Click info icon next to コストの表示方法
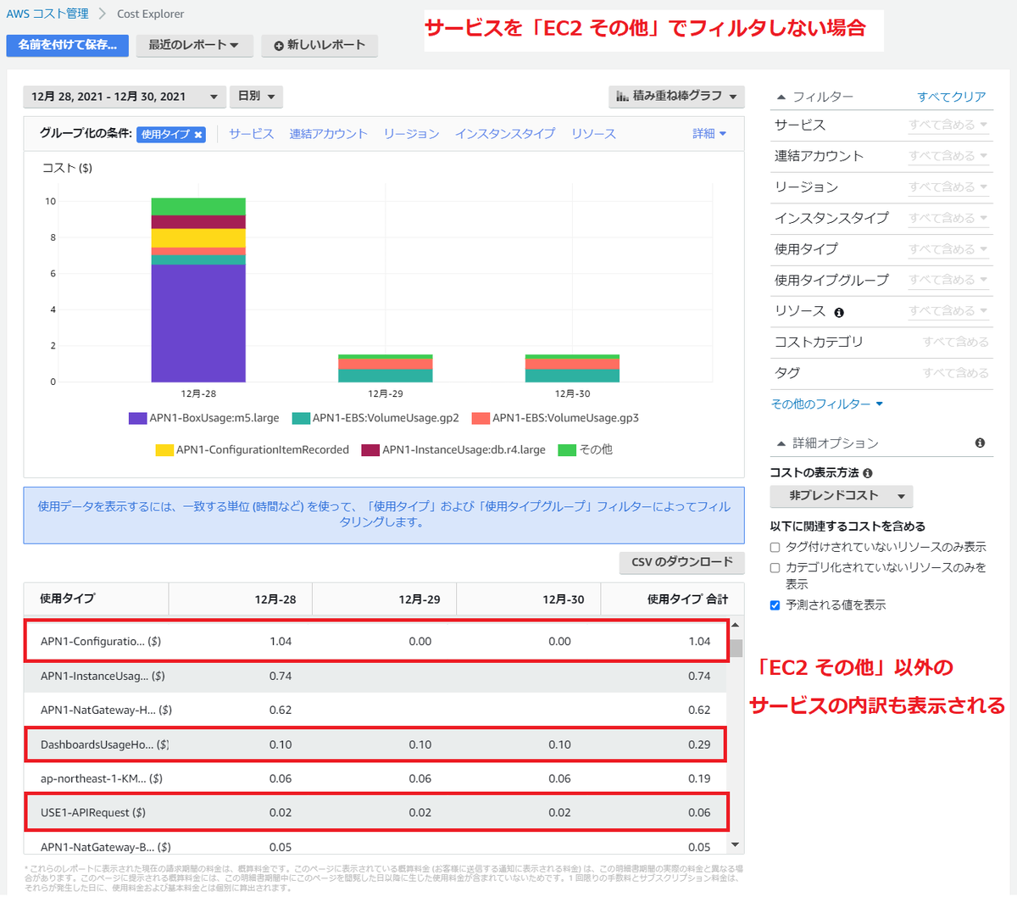Screen dimensions: 1017x897 [x=868, y=473]
